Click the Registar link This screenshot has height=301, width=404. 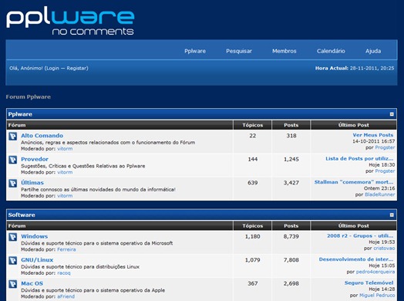76,69
